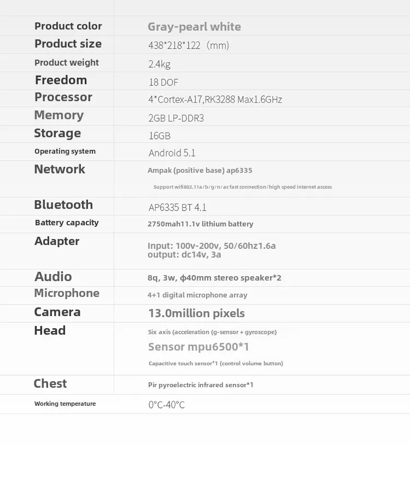Select the AP6335 BT 4.1 Bluetooth value
The height and width of the screenshot is (484, 410).
coord(177,207)
